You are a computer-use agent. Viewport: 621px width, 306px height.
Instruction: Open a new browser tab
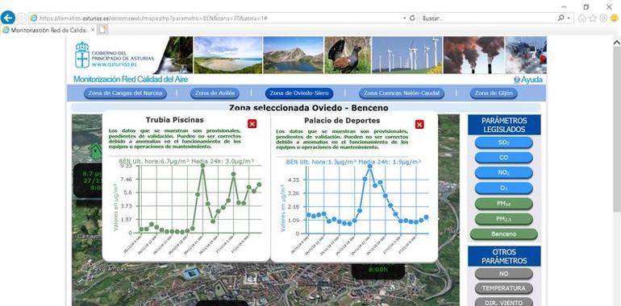[x=103, y=30]
